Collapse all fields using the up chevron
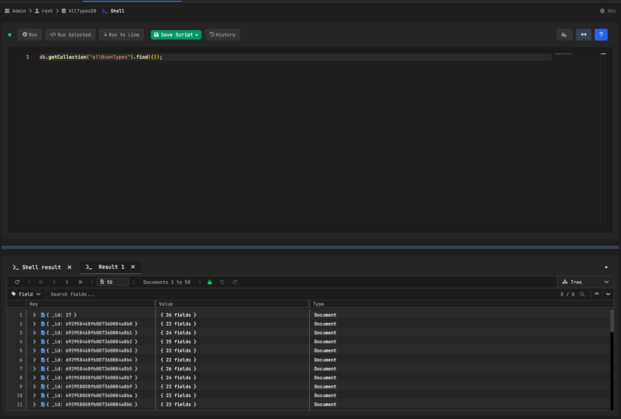This screenshot has width=621, height=419. [596, 294]
